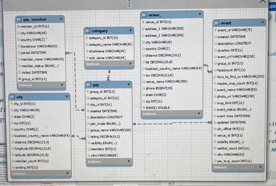Viewport: 276px width, 186px height.
Task: Collapse the grp table with its header arrow
Action: pos(129,85)
